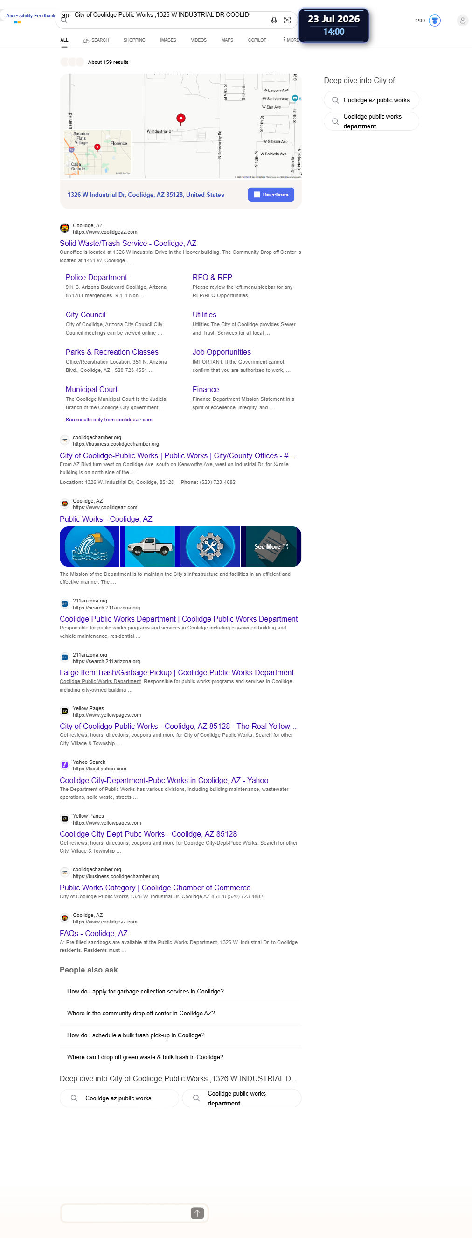Switch to the IMAGES tab

click(168, 40)
